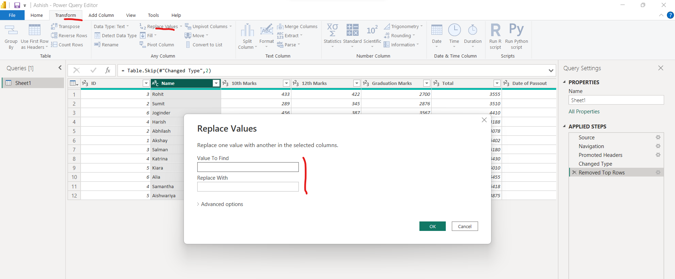Open the Name column filter dropdown

click(216, 83)
